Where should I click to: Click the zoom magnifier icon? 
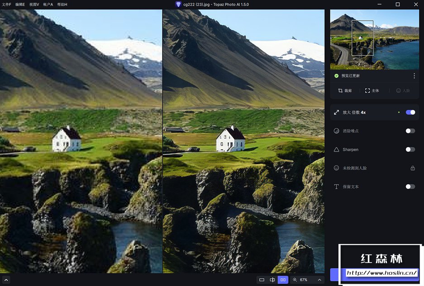[x=295, y=280]
